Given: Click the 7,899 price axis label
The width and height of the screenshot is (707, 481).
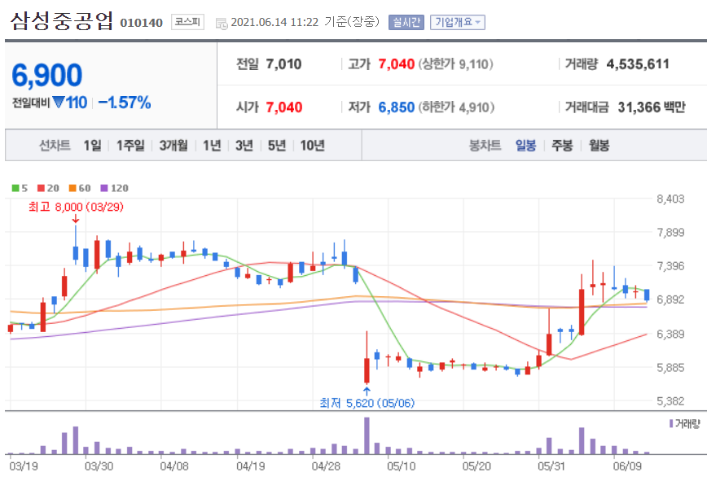Looking at the screenshot, I should (670, 233).
